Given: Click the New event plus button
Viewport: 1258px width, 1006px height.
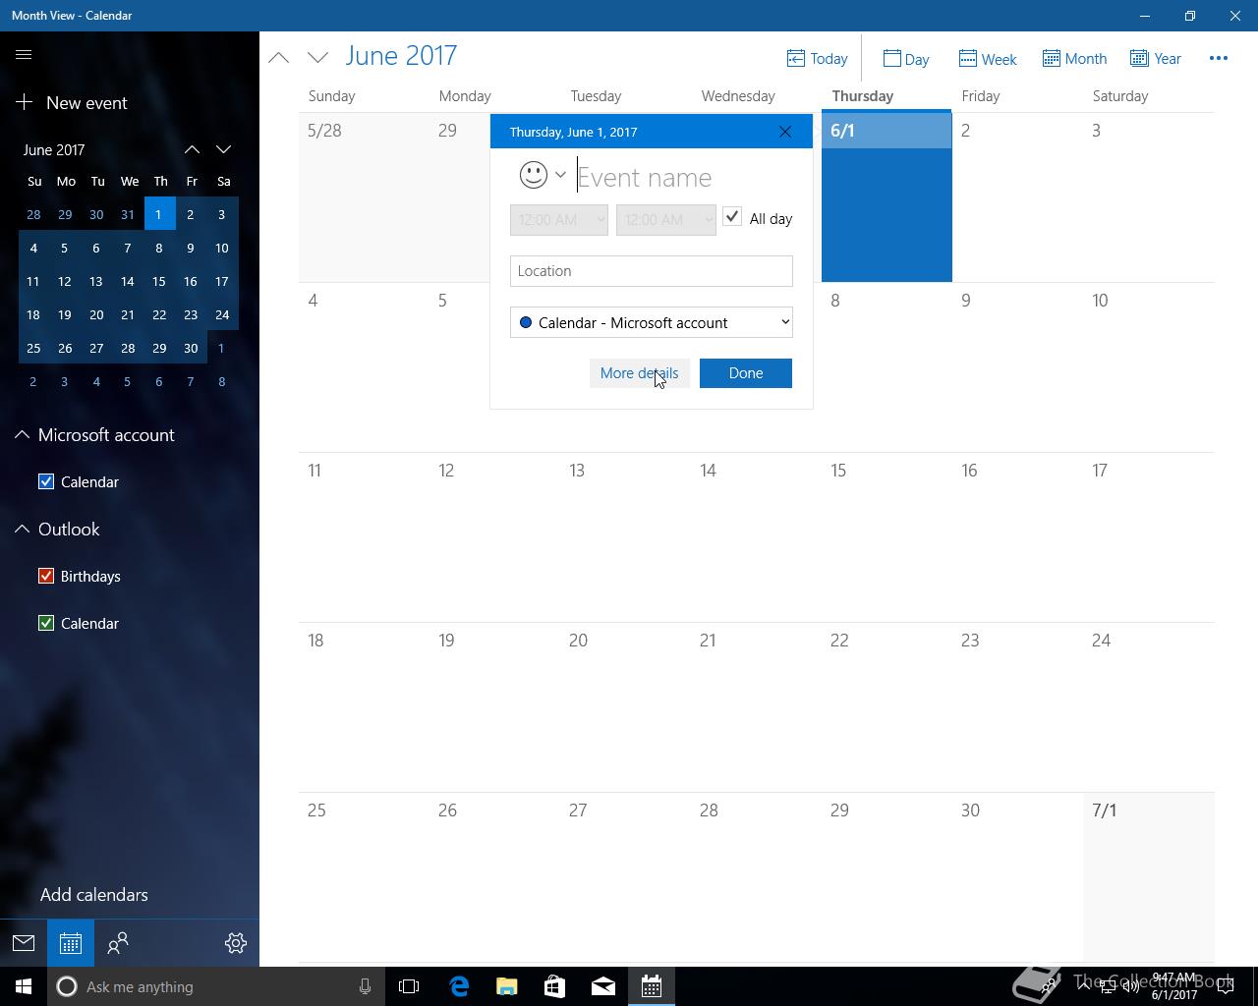Looking at the screenshot, I should coord(25,102).
